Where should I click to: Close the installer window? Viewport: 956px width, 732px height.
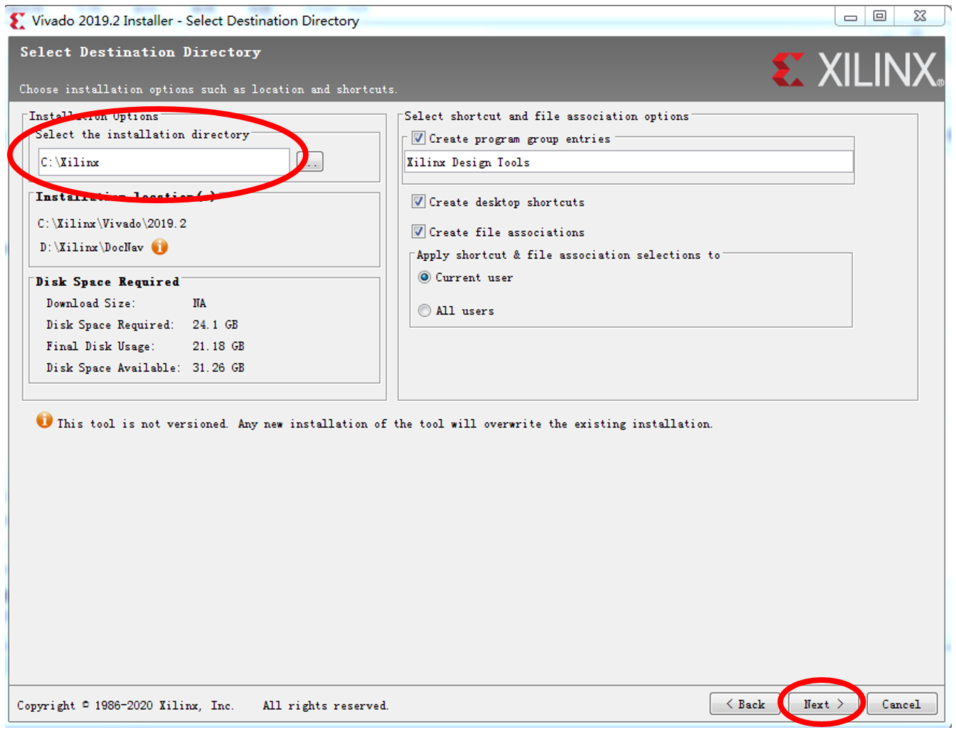(x=920, y=16)
